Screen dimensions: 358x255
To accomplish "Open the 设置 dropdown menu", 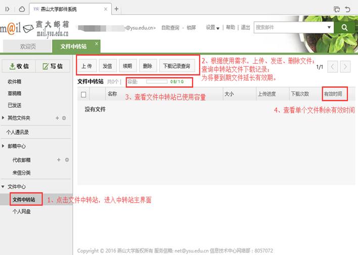I will click(212, 28).
